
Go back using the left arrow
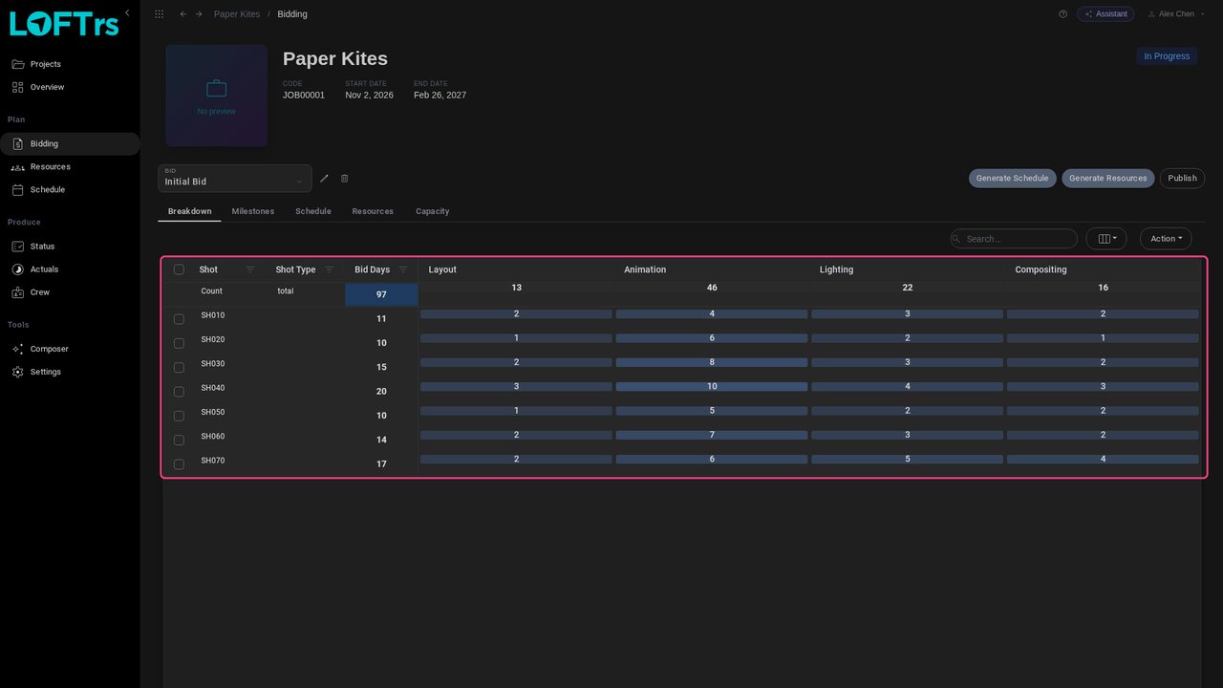pyautogui.click(x=183, y=14)
